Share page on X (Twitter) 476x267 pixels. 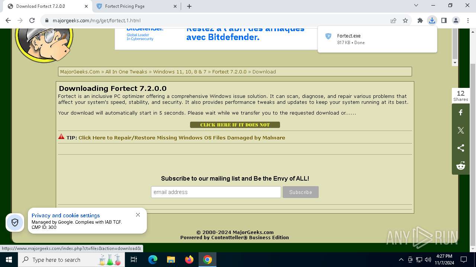click(461, 130)
